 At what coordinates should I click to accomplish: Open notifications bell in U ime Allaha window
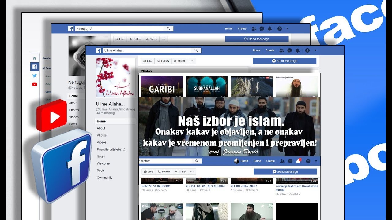coord(298,50)
